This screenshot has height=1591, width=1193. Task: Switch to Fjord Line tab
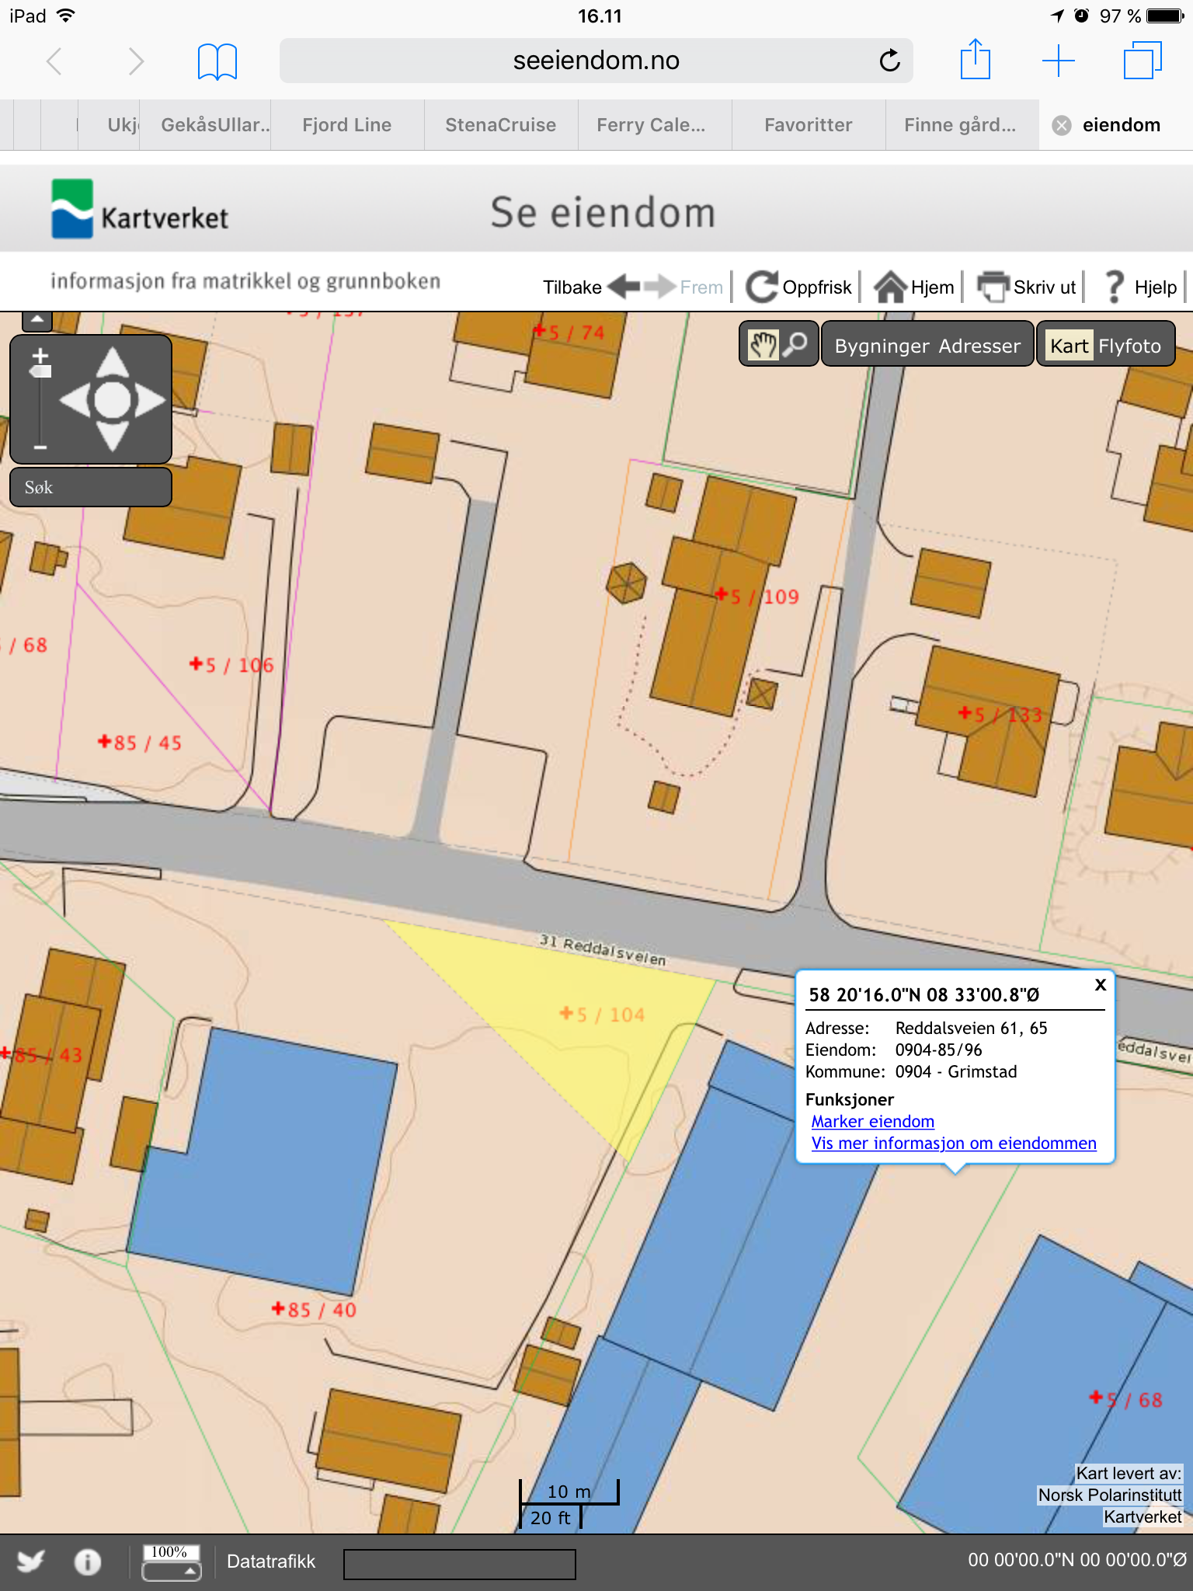click(346, 125)
